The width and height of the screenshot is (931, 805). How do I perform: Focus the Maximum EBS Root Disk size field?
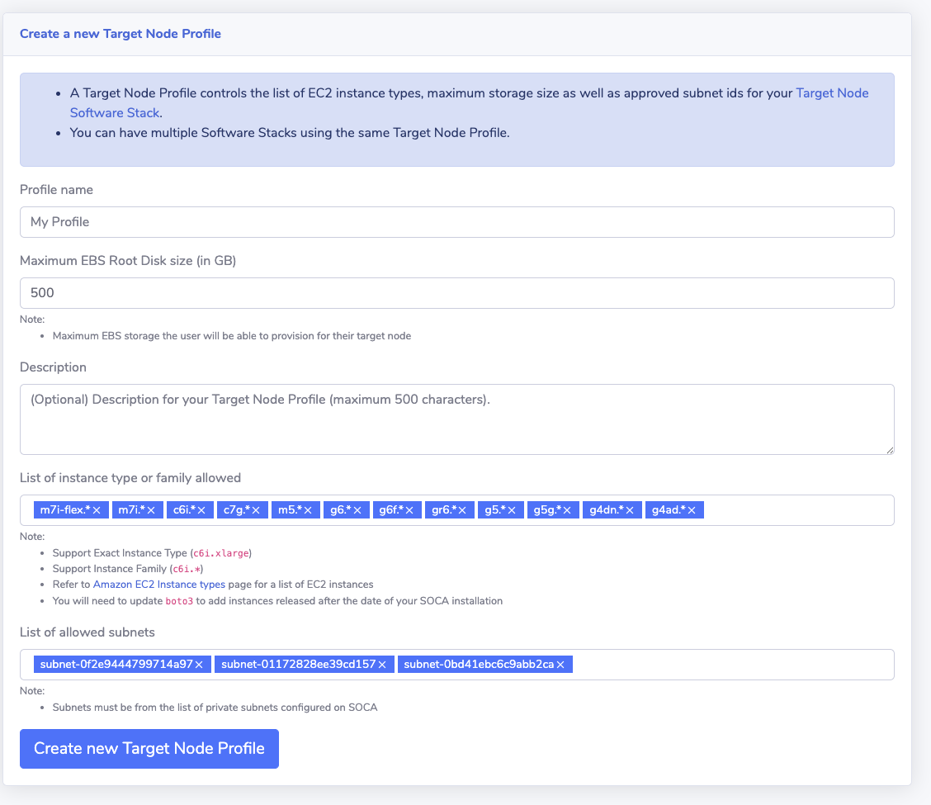(x=456, y=293)
